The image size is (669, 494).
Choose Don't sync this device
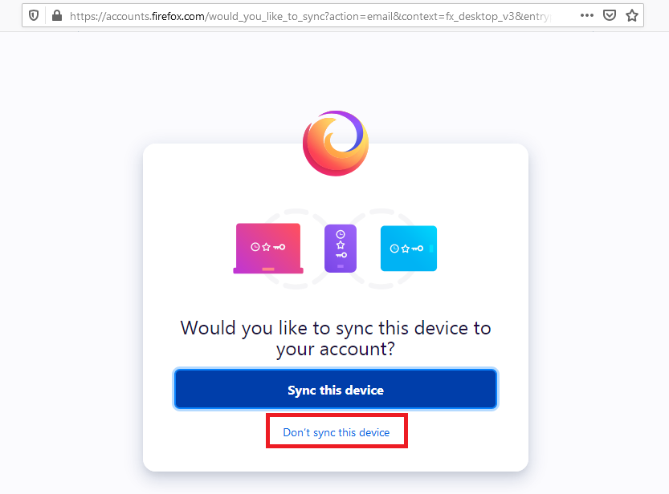coord(336,431)
